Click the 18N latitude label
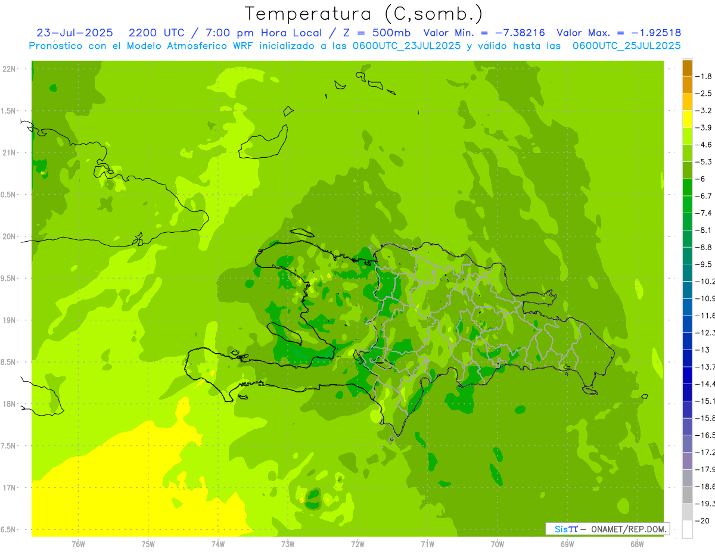 click(x=8, y=404)
